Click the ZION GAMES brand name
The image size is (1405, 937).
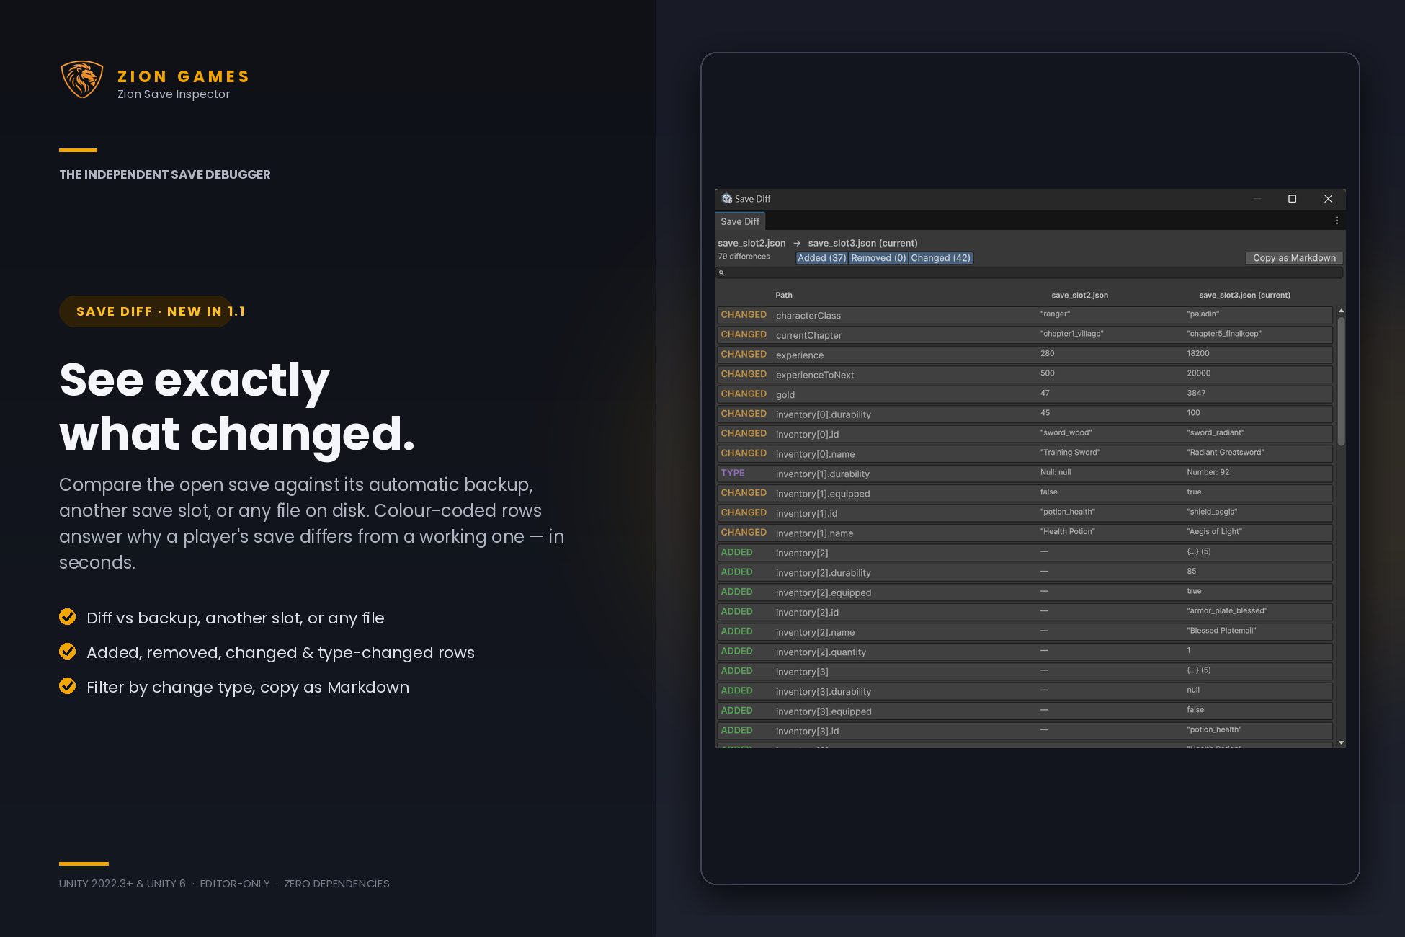click(184, 76)
